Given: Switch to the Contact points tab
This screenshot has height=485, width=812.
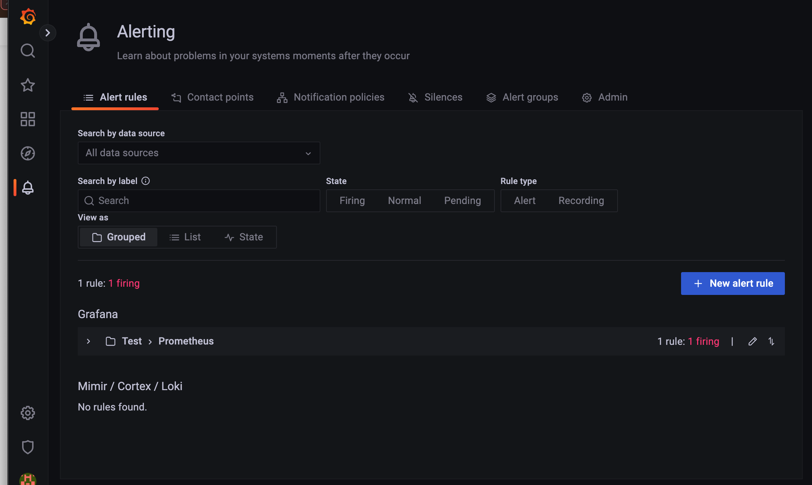Looking at the screenshot, I should (x=213, y=97).
